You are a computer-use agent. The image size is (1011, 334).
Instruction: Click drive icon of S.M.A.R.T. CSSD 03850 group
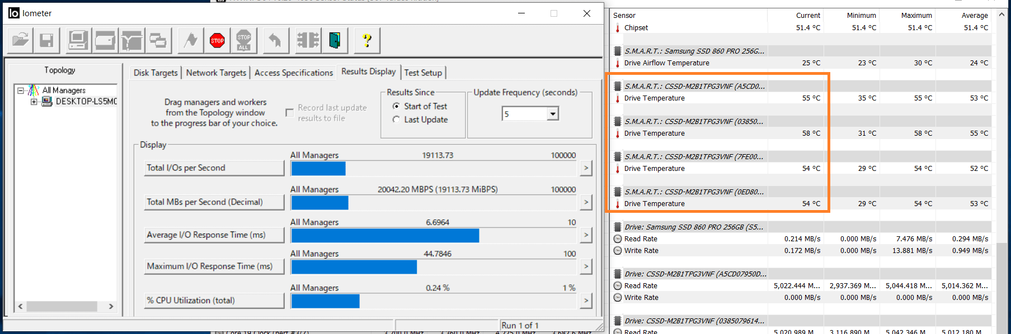pos(618,121)
